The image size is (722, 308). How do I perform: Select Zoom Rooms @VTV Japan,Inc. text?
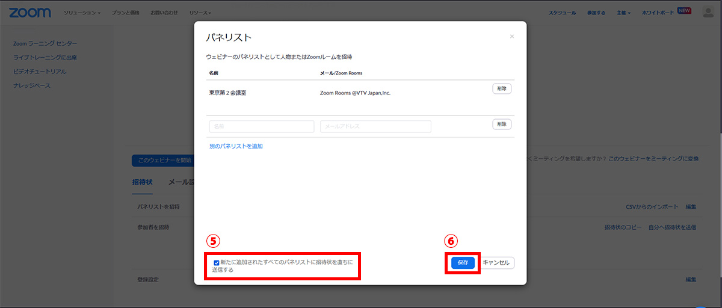coord(356,93)
